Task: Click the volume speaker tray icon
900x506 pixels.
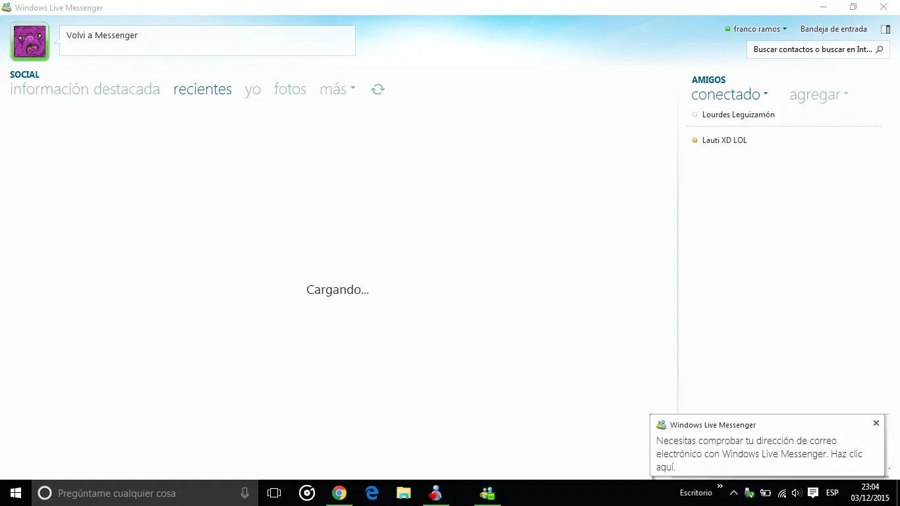Action: click(x=796, y=493)
